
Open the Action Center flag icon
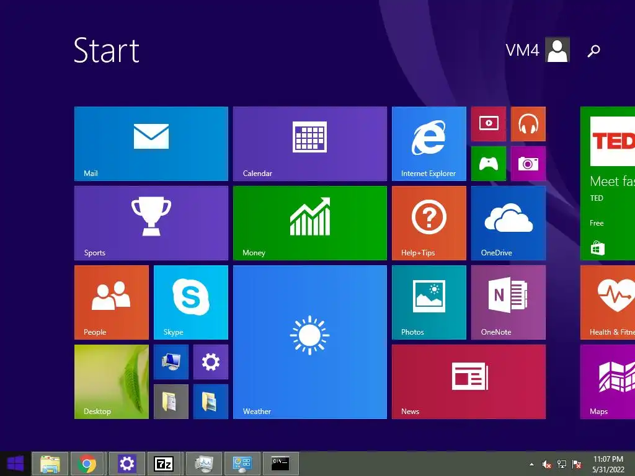tap(577, 464)
